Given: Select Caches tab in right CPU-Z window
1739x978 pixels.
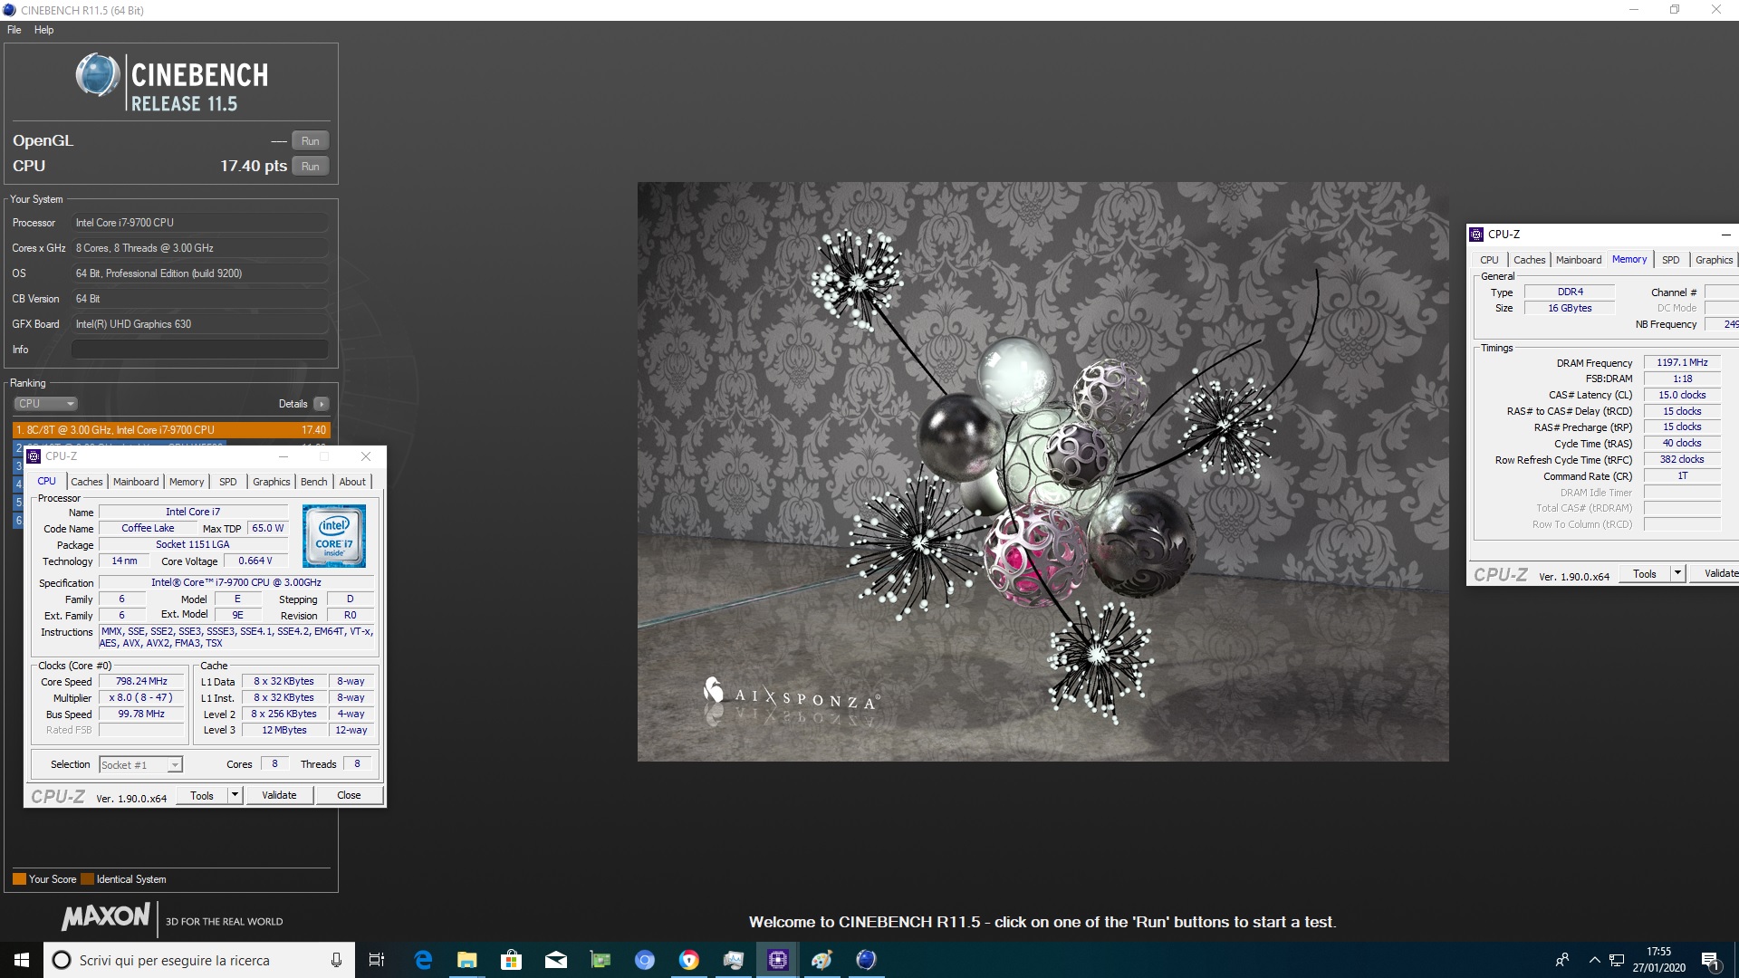Looking at the screenshot, I should [x=1530, y=260].
